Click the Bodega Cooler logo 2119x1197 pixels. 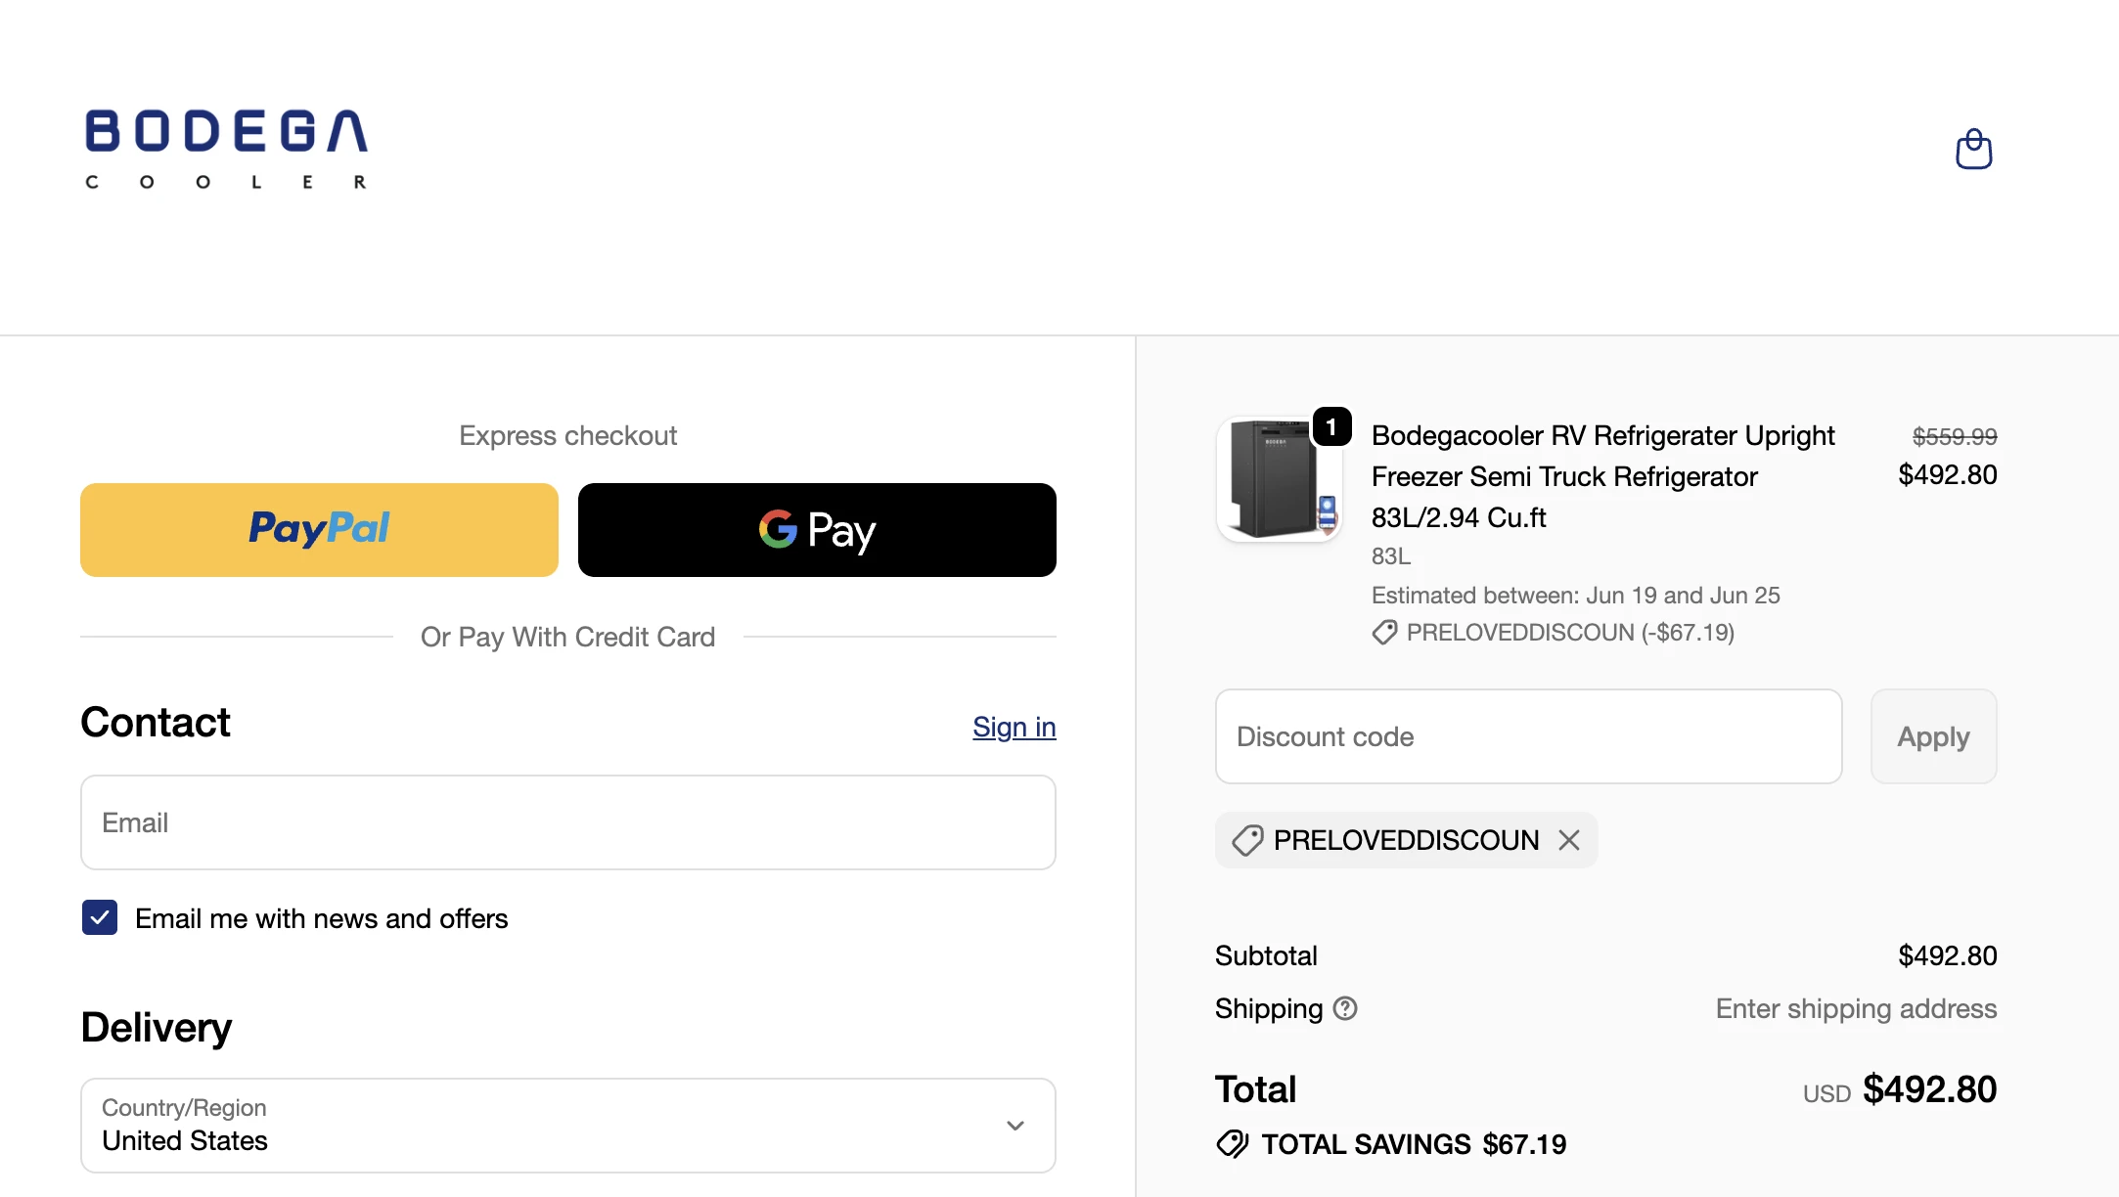click(227, 149)
